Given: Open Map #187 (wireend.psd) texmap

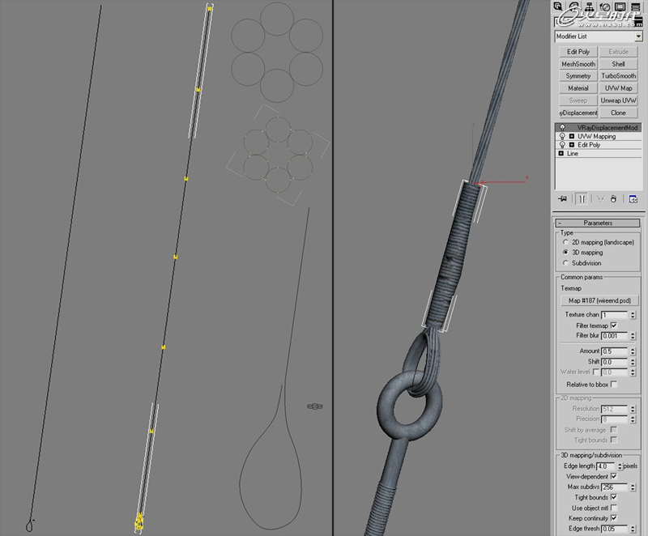Looking at the screenshot, I should pos(599,300).
